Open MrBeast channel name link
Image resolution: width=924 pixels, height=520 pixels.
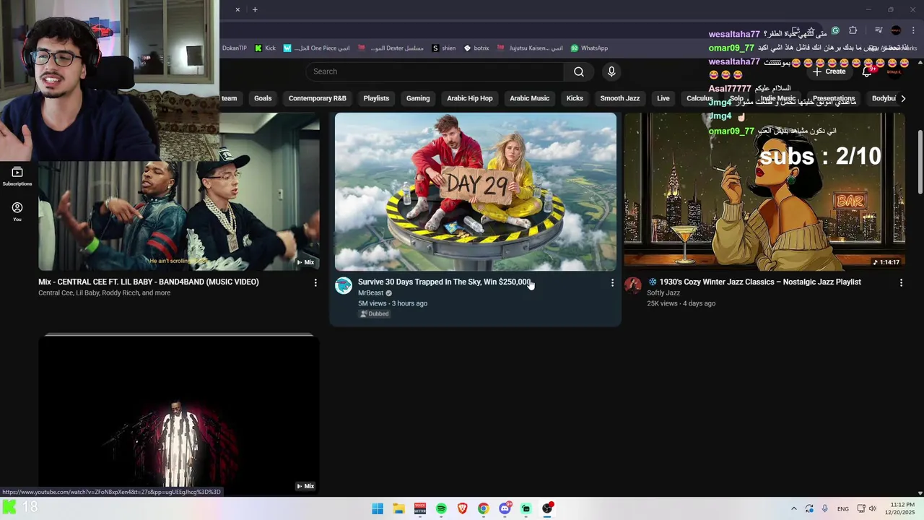(x=370, y=293)
